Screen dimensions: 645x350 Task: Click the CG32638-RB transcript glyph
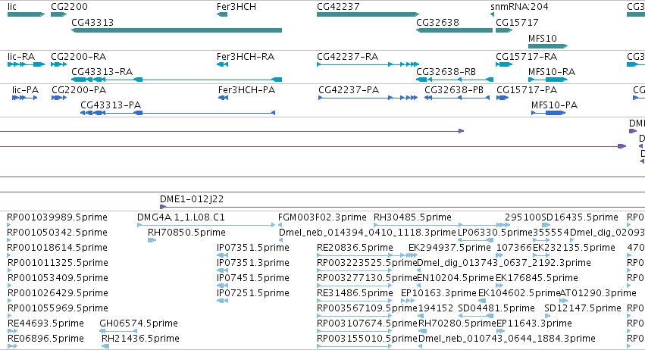tap(455, 80)
